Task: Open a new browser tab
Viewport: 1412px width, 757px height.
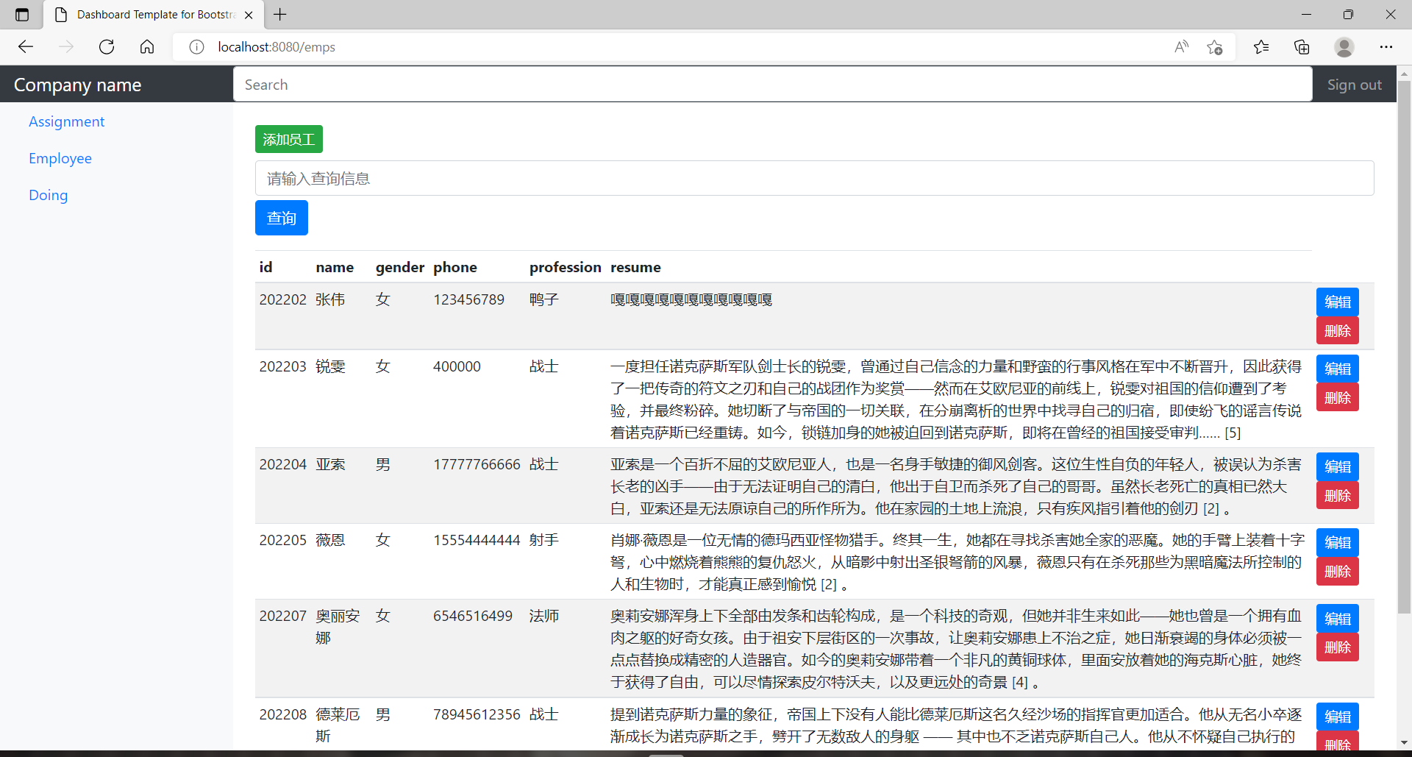Action: (x=280, y=15)
